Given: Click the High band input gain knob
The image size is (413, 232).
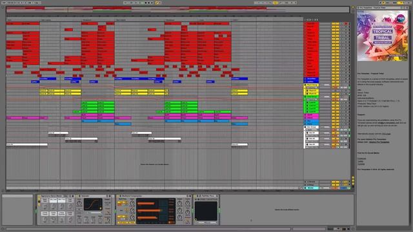Looking at the screenshot, I should 132,203.
